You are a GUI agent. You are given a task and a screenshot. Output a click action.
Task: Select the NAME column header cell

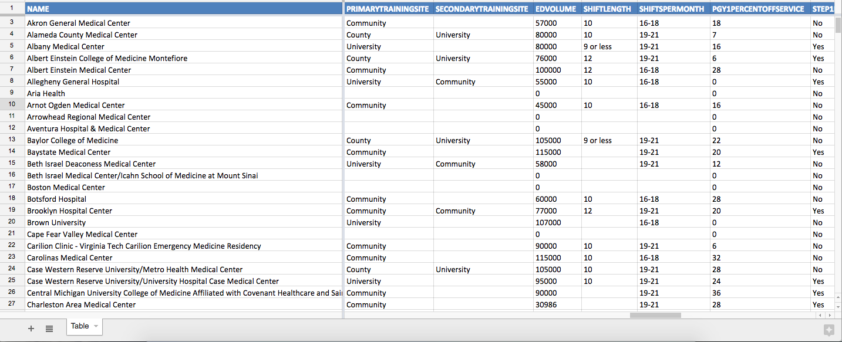pyautogui.click(x=184, y=9)
